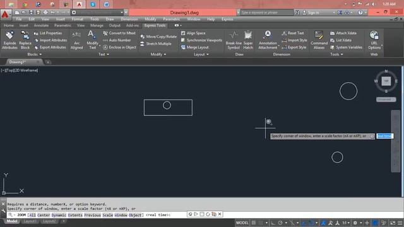Expand the Blocks panel

[x=34, y=54]
